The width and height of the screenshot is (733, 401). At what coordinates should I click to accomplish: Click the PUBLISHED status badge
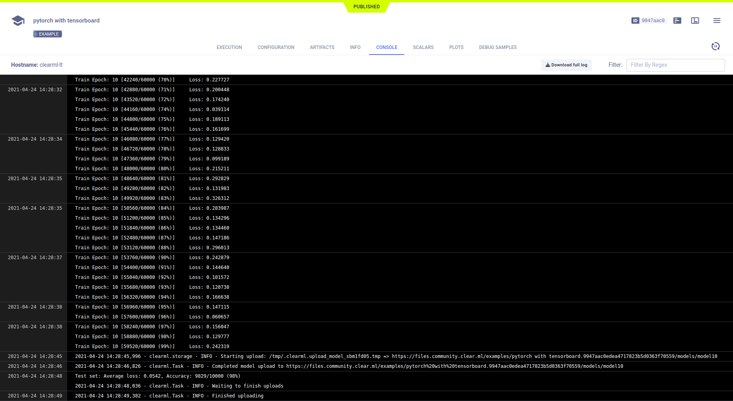366,7
